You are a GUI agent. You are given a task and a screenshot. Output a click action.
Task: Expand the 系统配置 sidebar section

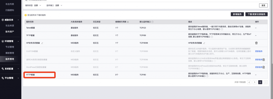click(x=18, y=69)
